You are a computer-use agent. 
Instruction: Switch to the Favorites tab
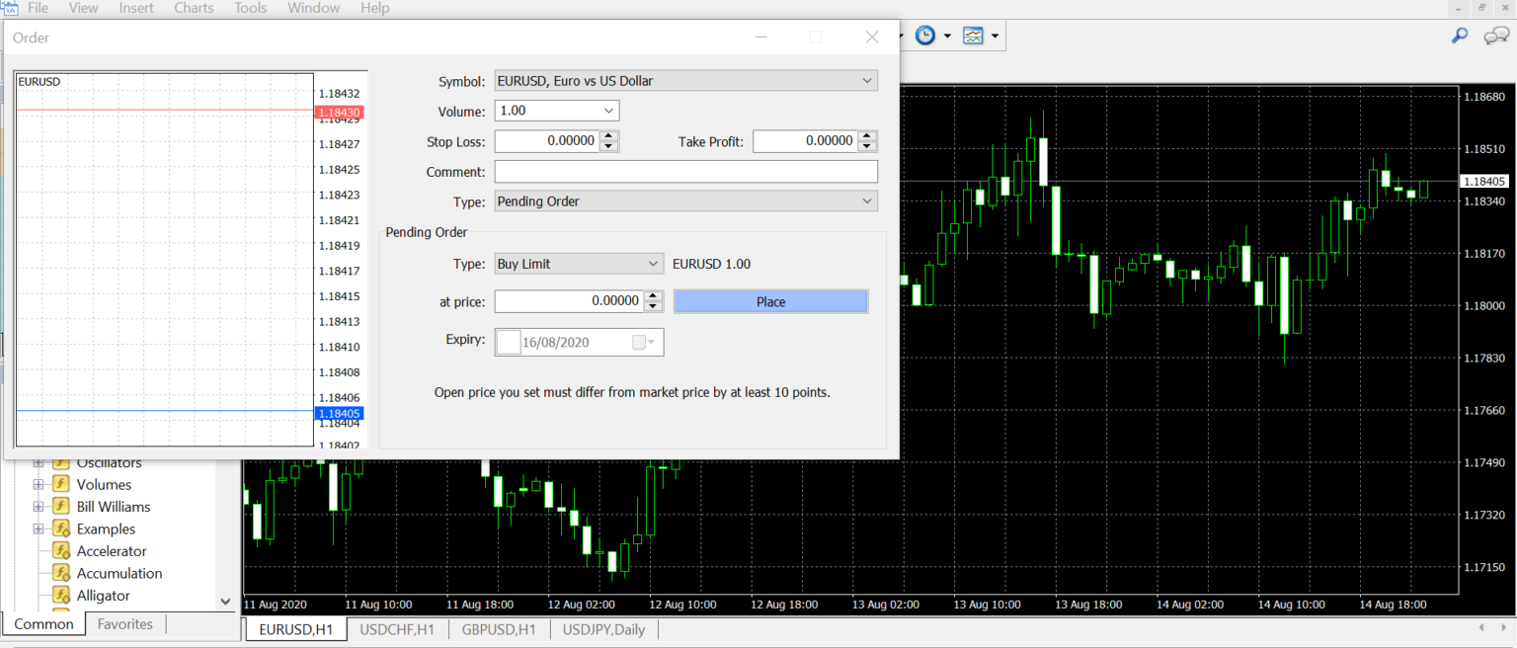point(124,623)
